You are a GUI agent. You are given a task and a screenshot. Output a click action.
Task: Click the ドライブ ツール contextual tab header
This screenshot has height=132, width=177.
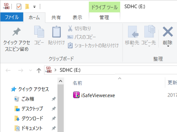pyautogui.click(x=105, y=7)
